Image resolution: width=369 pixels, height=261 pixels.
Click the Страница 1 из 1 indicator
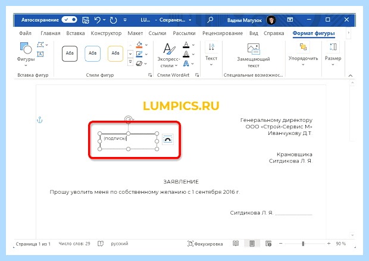pyautogui.click(x=33, y=244)
